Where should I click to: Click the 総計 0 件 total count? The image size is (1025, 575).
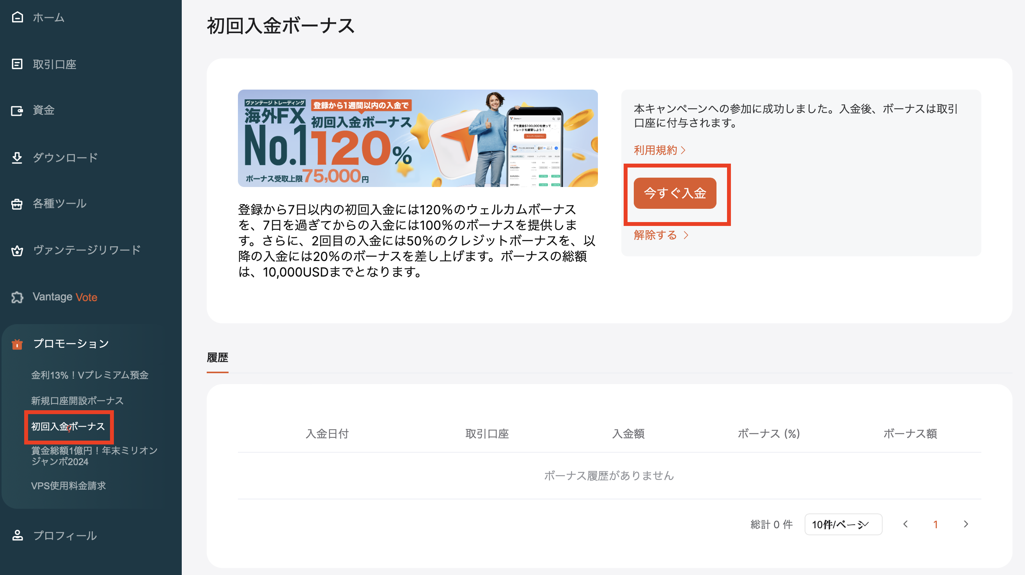[x=771, y=524]
